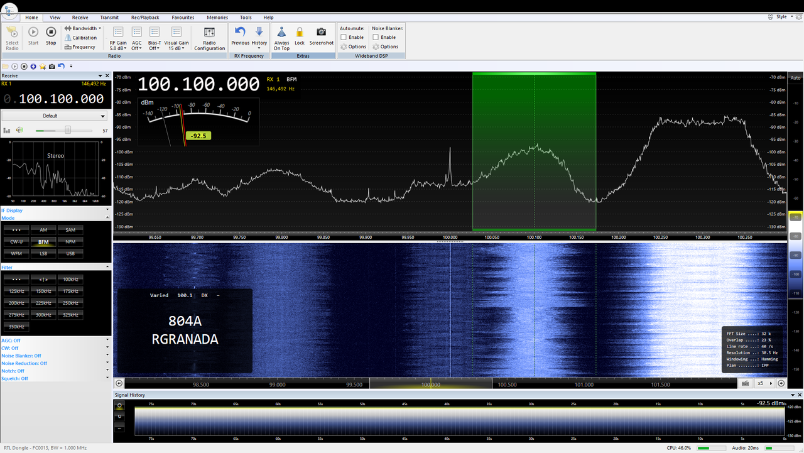Open the Default profile dropdown
This screenshot has width=804, height=453.
pos(55,116)
